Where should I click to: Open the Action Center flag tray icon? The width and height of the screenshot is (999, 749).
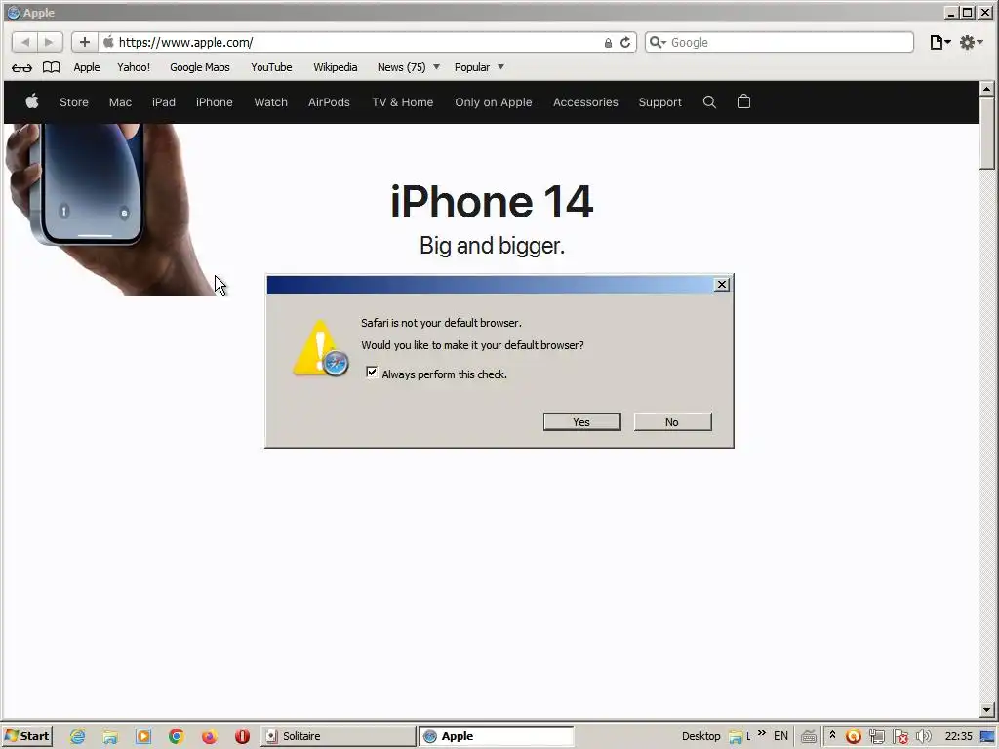(x=900, y=737)
